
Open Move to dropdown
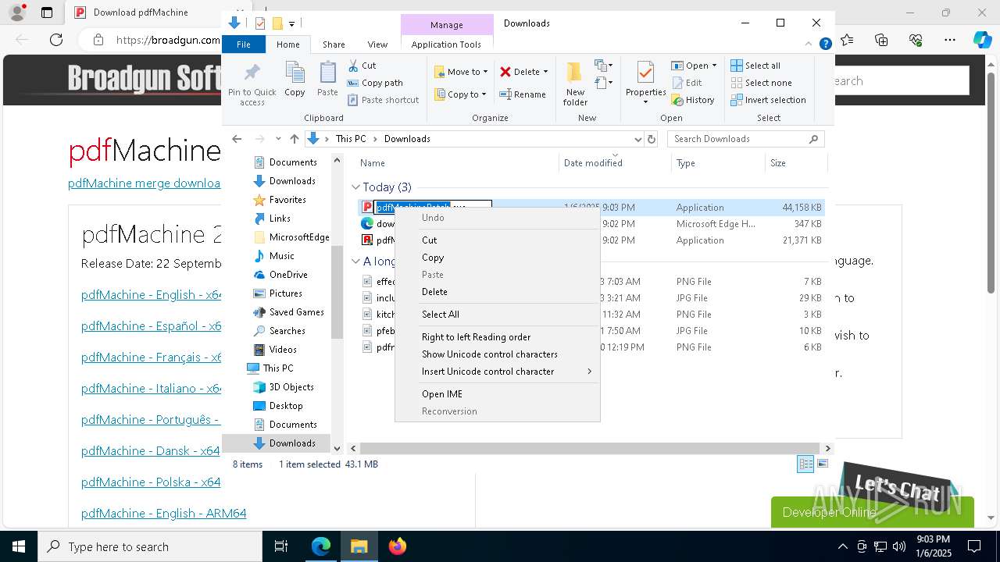pos(461,72)
